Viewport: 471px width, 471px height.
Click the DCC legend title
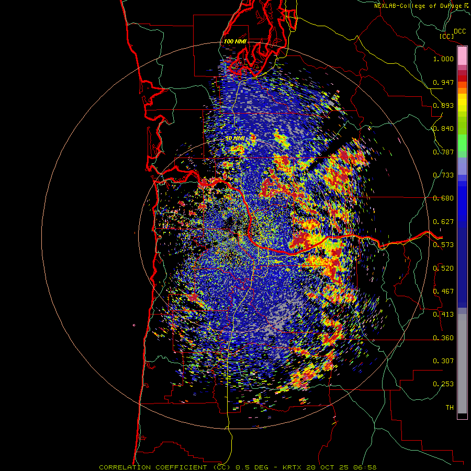click(459, 31)
